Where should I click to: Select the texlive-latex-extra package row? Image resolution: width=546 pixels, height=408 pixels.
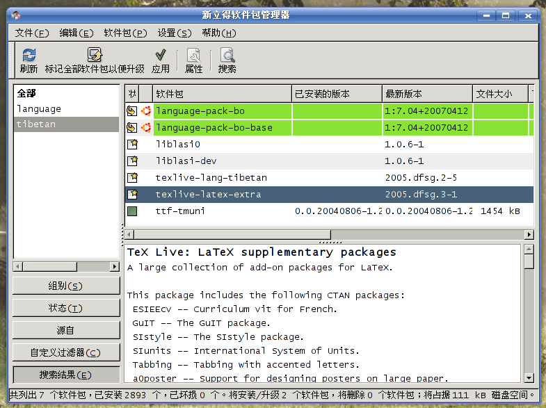(329, 194)
